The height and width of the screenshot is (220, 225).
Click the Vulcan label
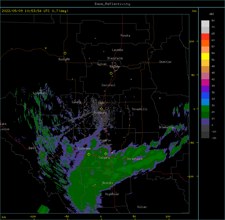[x=142, y=207]
